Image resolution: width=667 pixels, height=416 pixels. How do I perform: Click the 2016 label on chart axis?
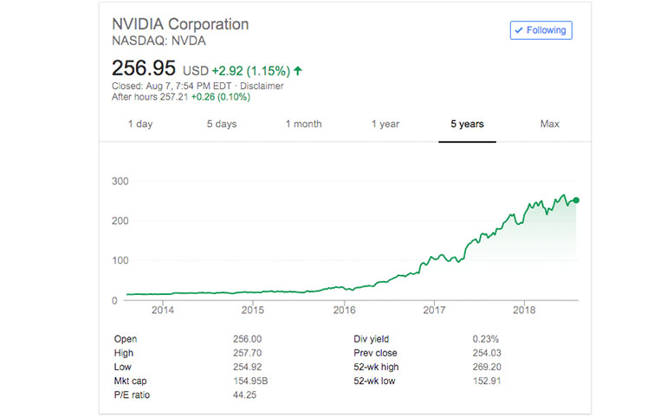pyautogui.click(x=344, y=310)
